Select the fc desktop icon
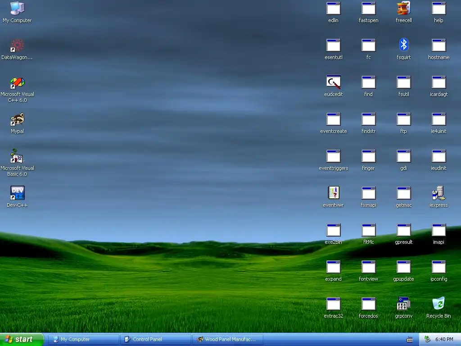Image resolution: width=461 pixels, height=346 pixels. pos(368,46)
